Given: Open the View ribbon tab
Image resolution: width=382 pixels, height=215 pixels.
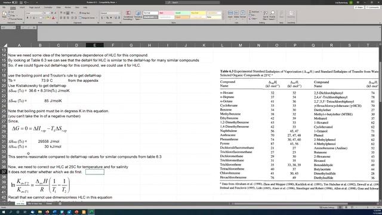Looking at the screenshot, I should pos(77,8).
